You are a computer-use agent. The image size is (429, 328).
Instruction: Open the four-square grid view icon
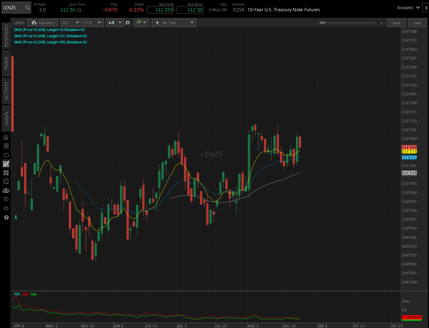pos(6,173)
